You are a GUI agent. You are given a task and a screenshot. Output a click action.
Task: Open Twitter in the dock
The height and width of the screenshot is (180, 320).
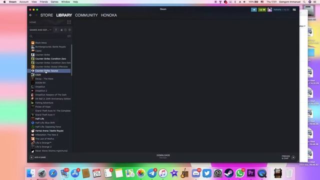(207, 173)
